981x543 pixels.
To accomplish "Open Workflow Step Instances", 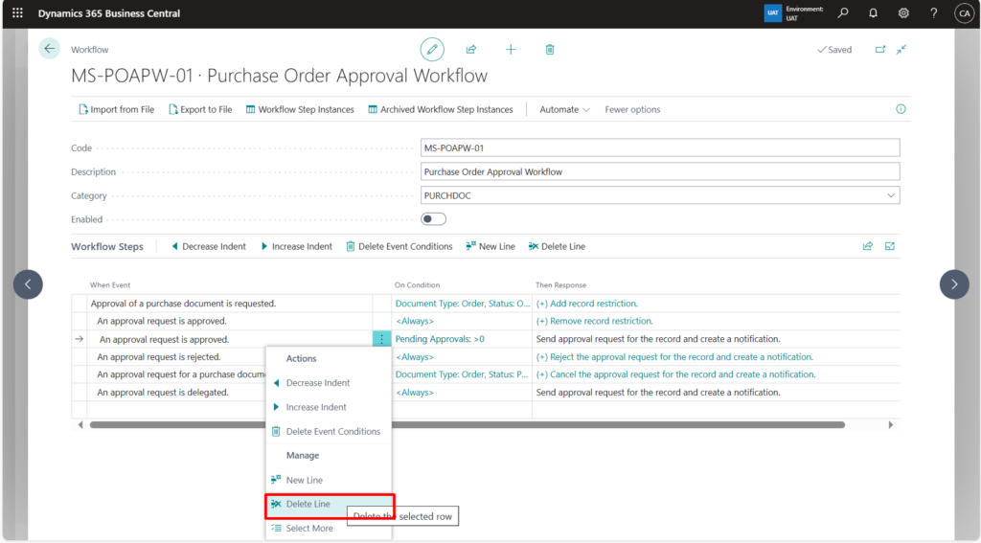I will [x=300, y=109].
